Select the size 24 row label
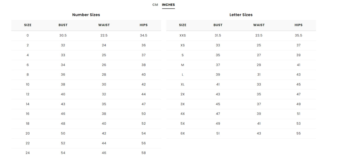The image size is (342, 158). click(28, 153)
